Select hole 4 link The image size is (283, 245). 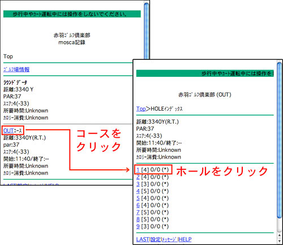pos(138,191)
